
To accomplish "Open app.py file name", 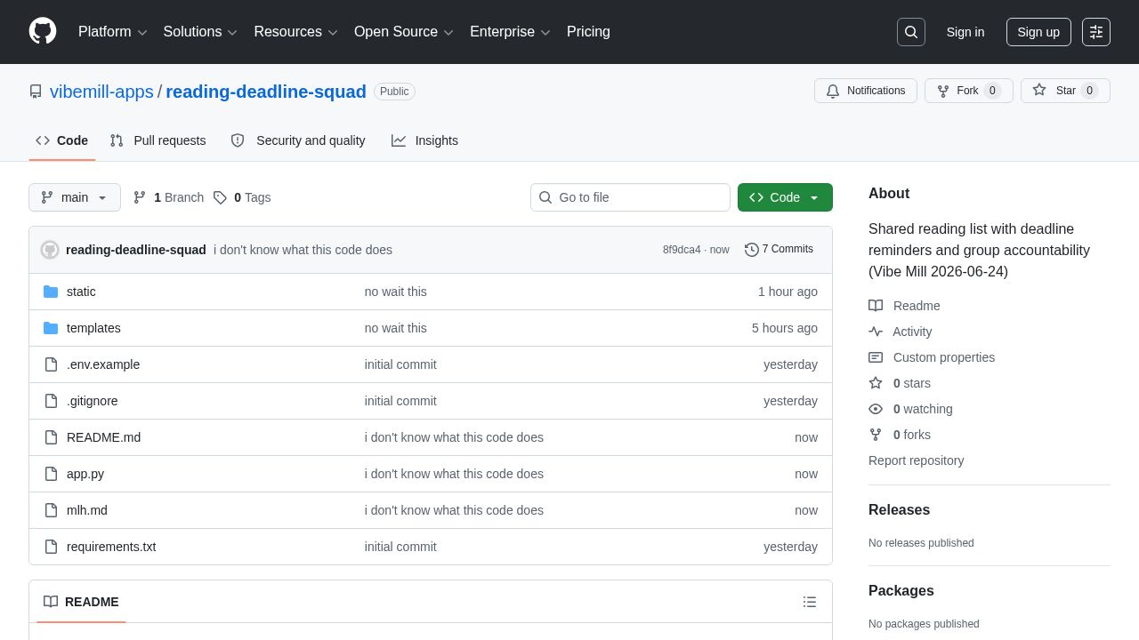I will (x=85, y=474).
